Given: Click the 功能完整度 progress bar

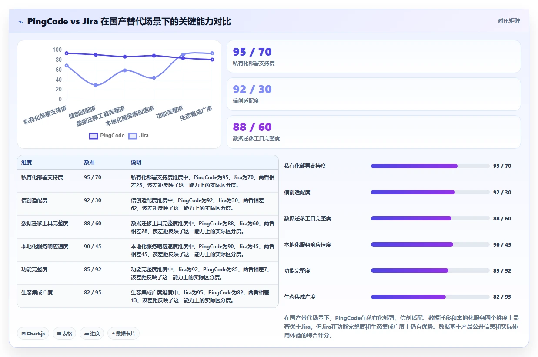Looking at the screenshot, I should [x=430, y=270].
